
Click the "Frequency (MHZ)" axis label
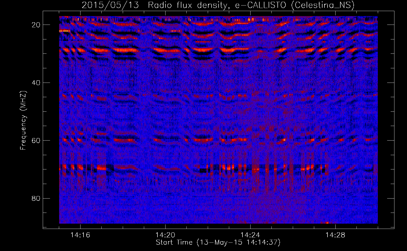click(x=23, y=120)
